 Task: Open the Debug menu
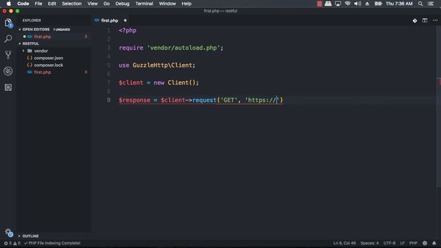tap(123, 3)
